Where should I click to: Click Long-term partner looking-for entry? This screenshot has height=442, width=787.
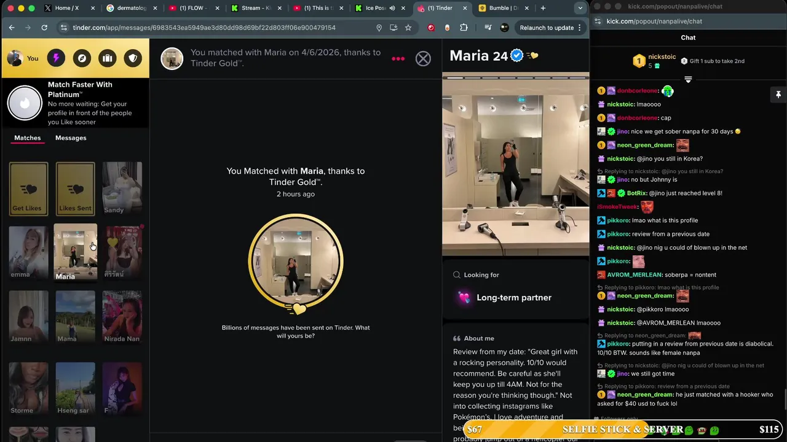click(x=514, y=298)
